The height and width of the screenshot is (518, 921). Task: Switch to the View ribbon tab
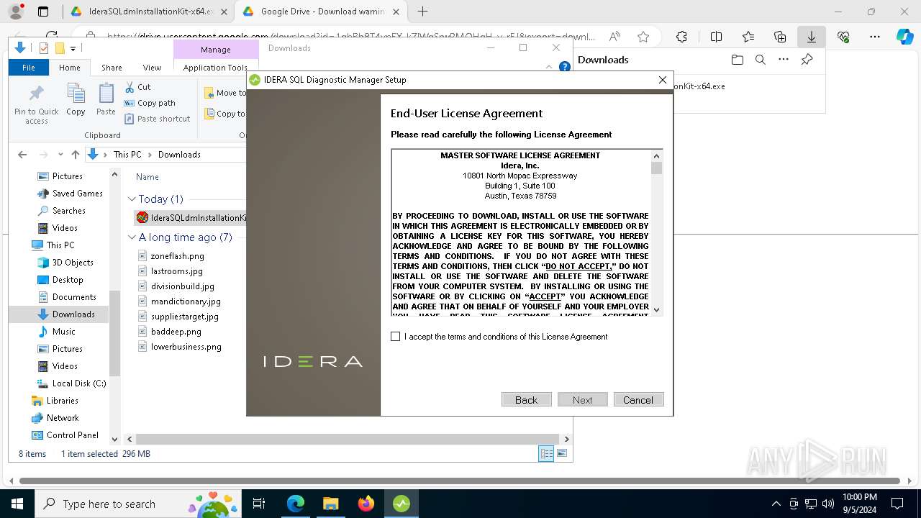pyautogui.click(x=152, y=68)
